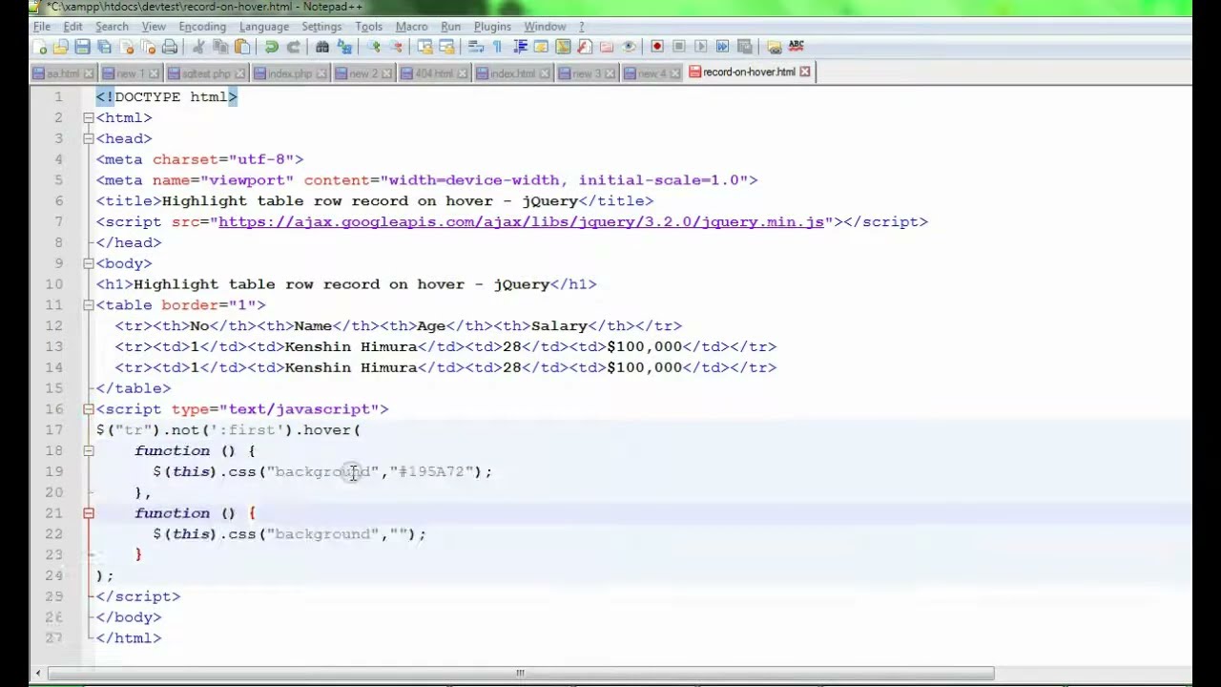Collapse the red function fold on line 21

[88, 513]
